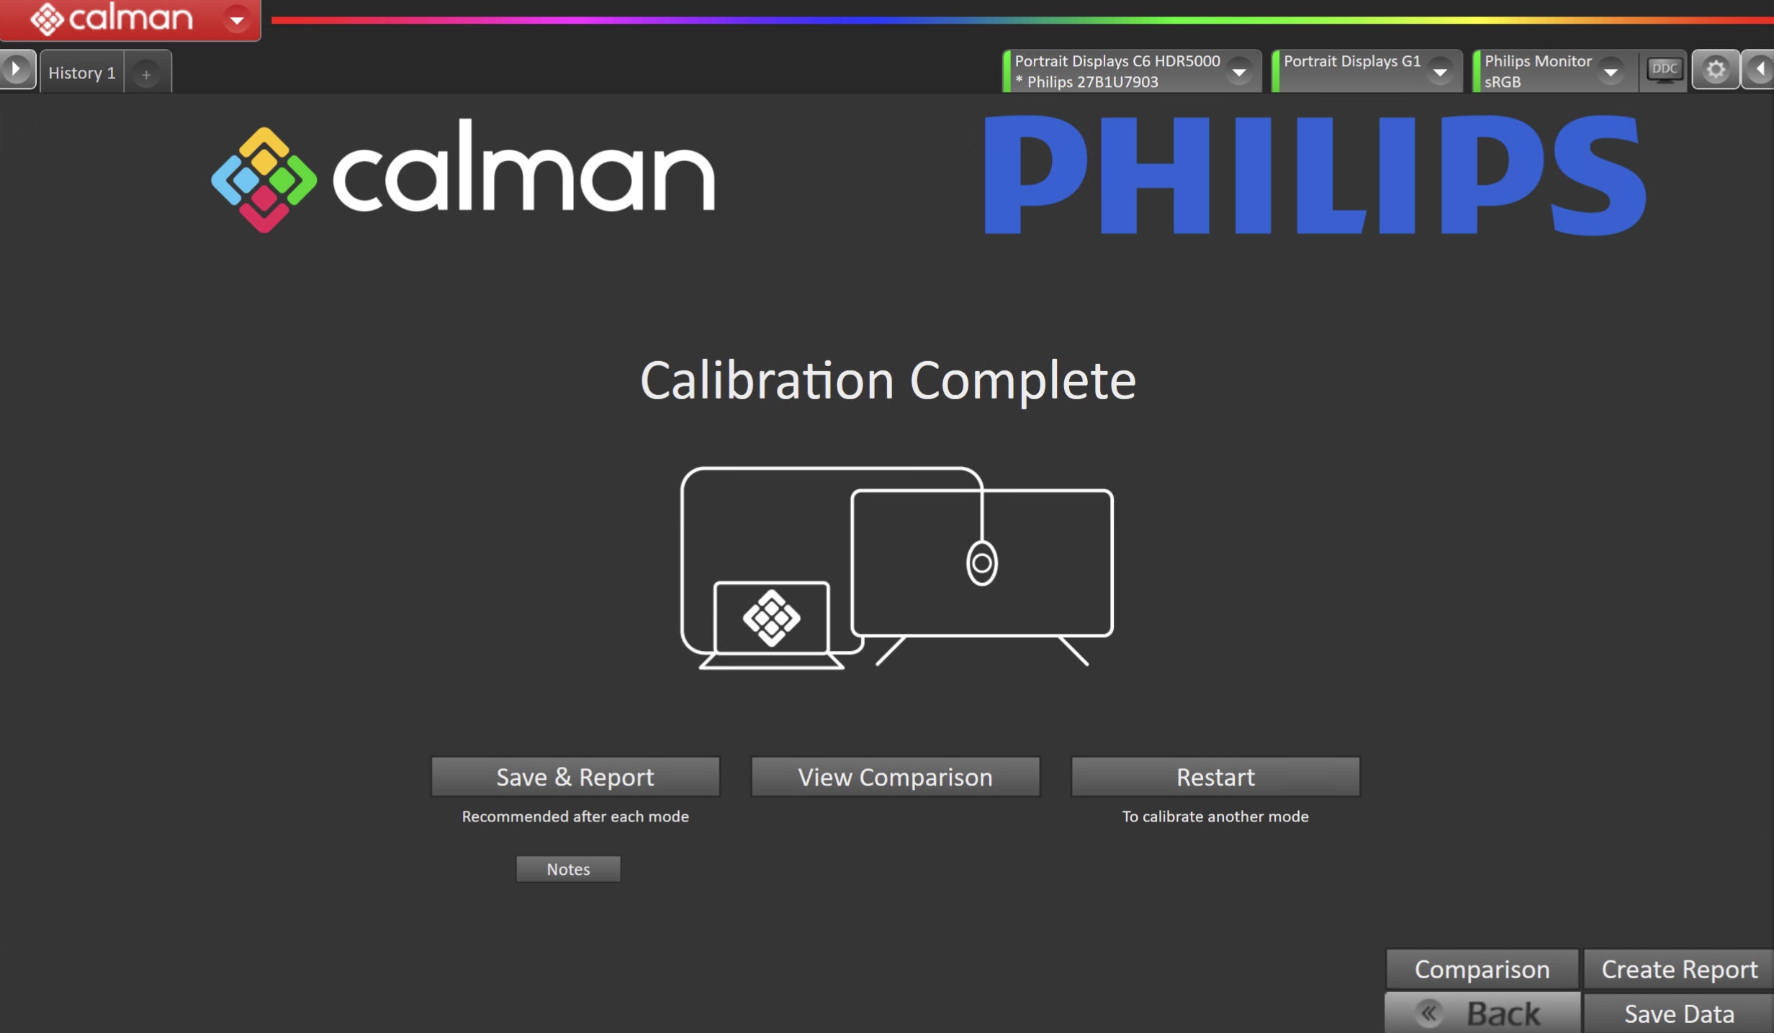Select the History 1 tab
Image resolution: width=1774 pixels, height=1033 pixels.
click(81, 73)
